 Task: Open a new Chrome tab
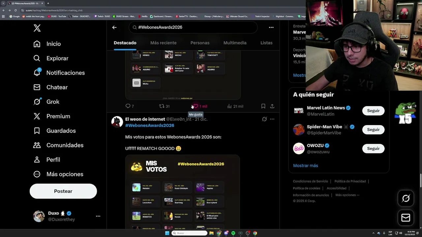point(48,3)
